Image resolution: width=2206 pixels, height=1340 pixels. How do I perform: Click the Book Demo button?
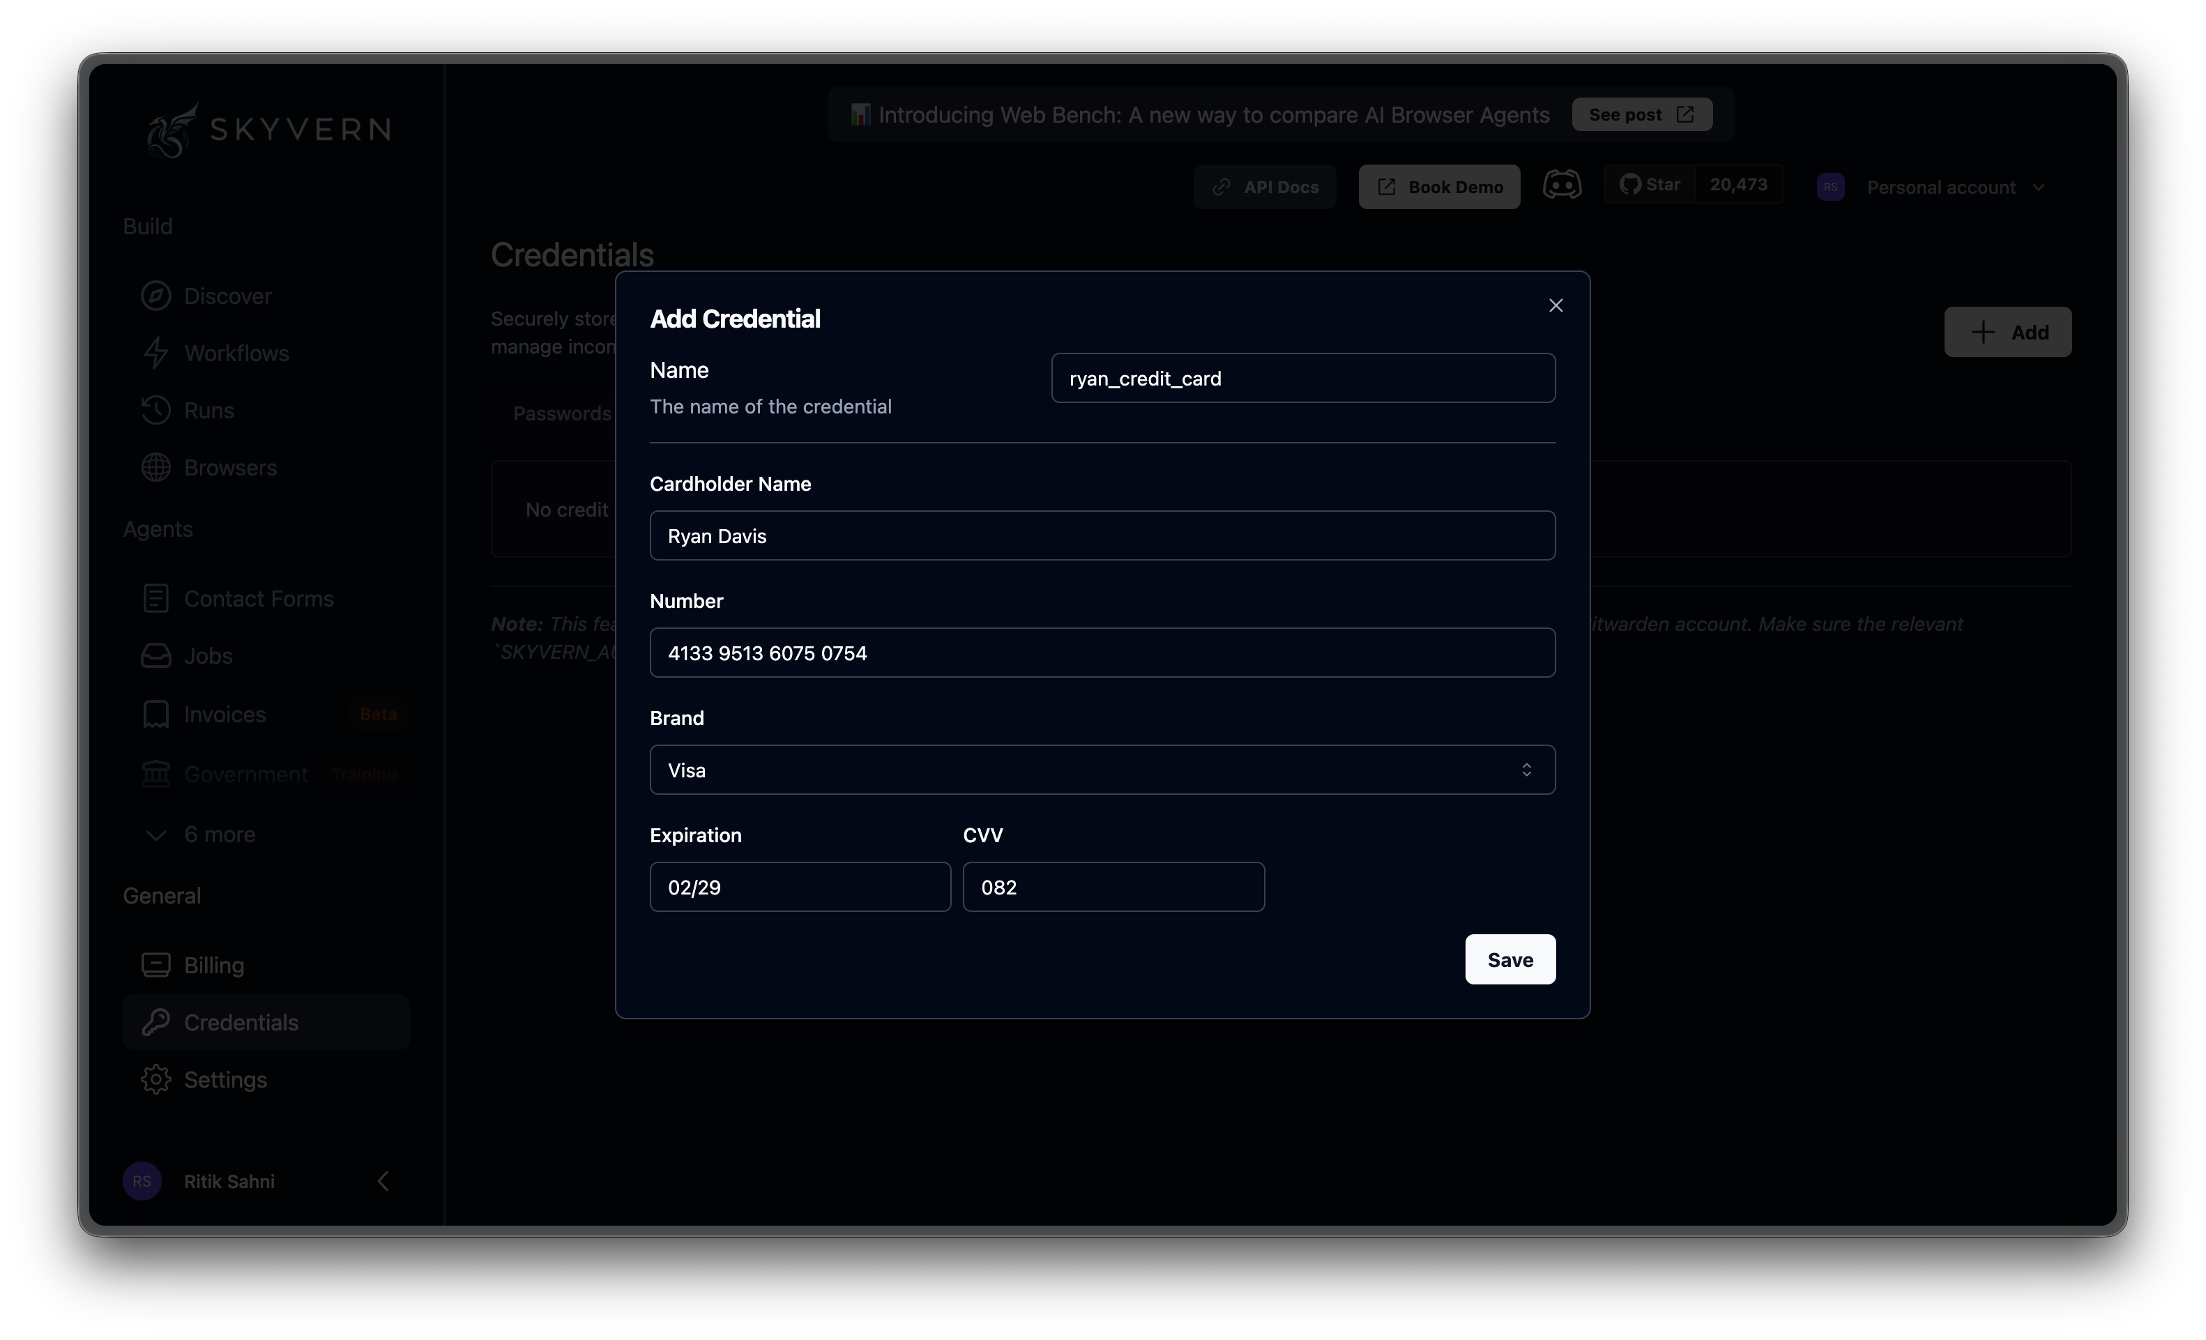[1439, 187]
